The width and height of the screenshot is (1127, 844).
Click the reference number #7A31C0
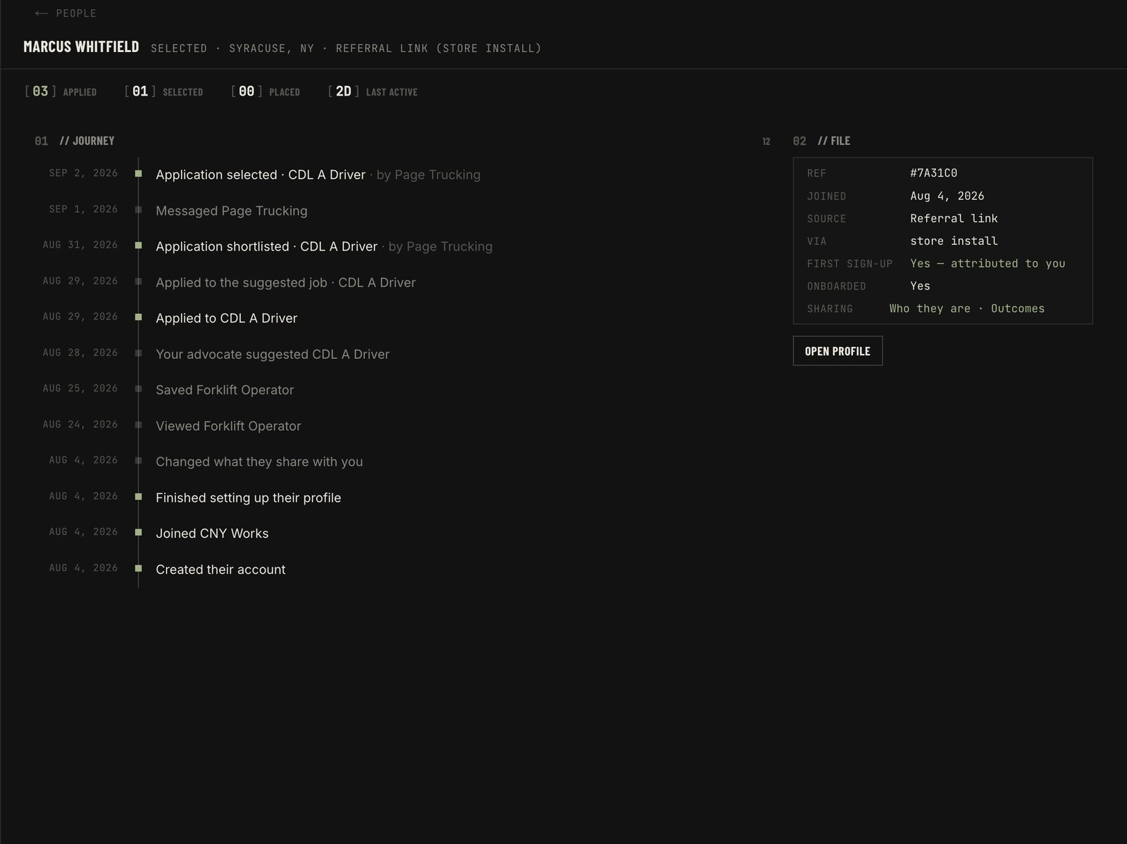[x=933, y=173]
